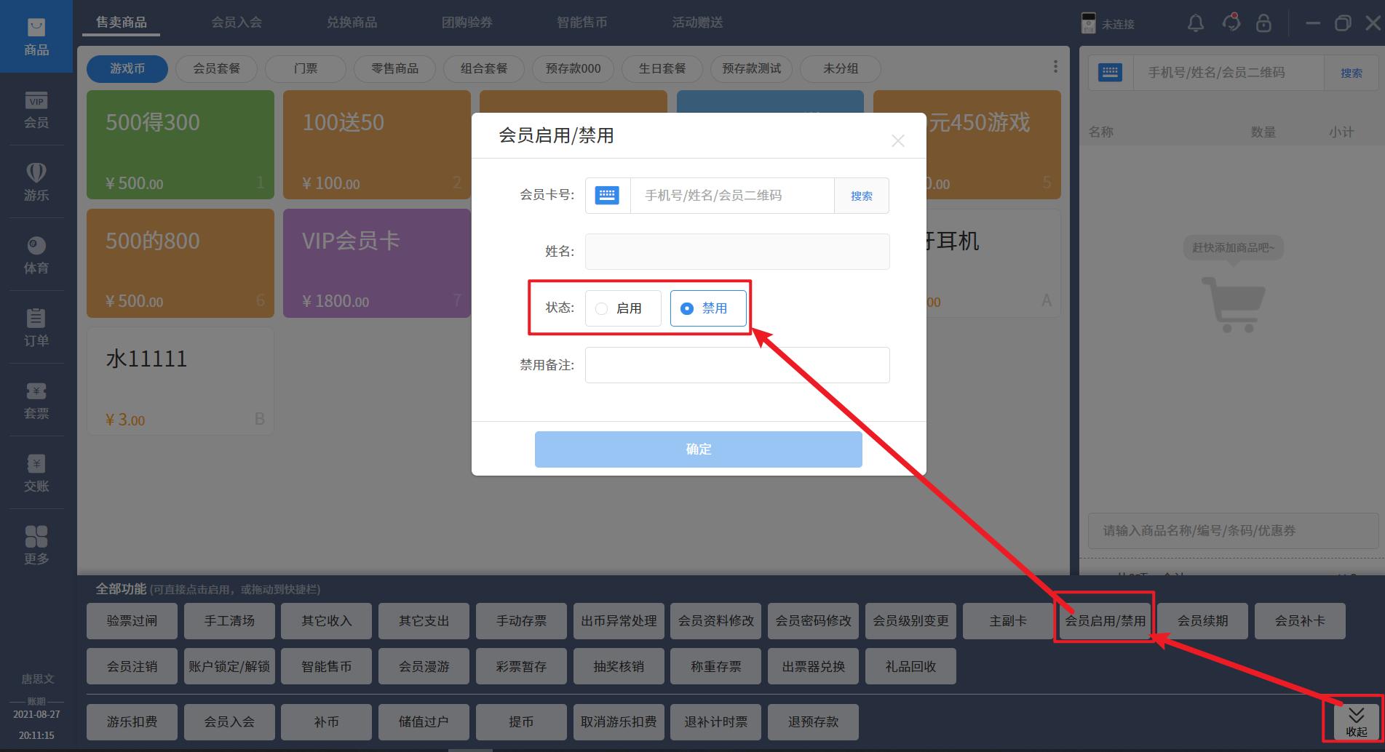Click the lock screen icon
The height and width of the screenshot is (752, 1385).
pos(1263,23)
